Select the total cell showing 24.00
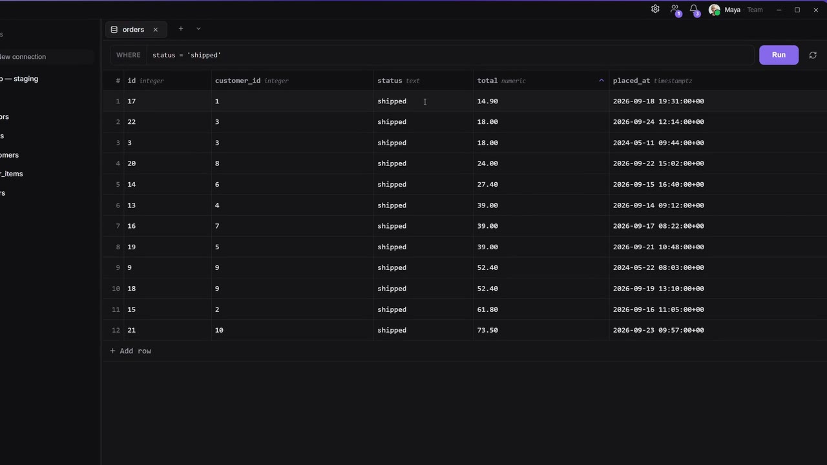This screenshot has height=465, width=827. [x=541, y=163]
